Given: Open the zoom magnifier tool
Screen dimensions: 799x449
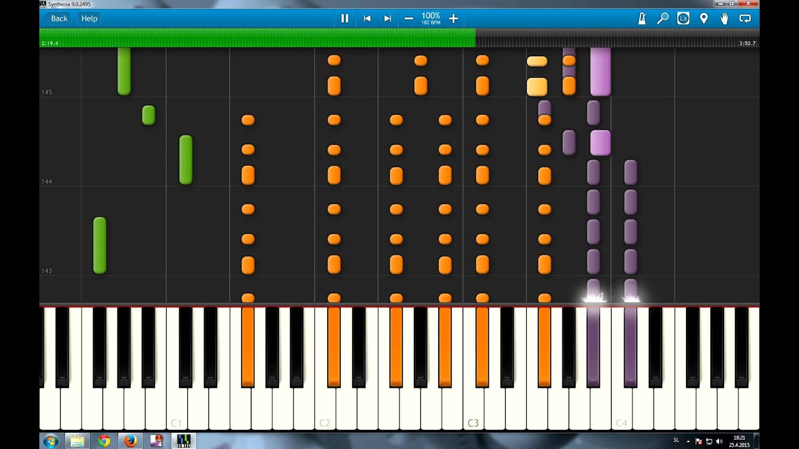Looking at the screenshot, I should pyautogui.click(x=663, y=19).
